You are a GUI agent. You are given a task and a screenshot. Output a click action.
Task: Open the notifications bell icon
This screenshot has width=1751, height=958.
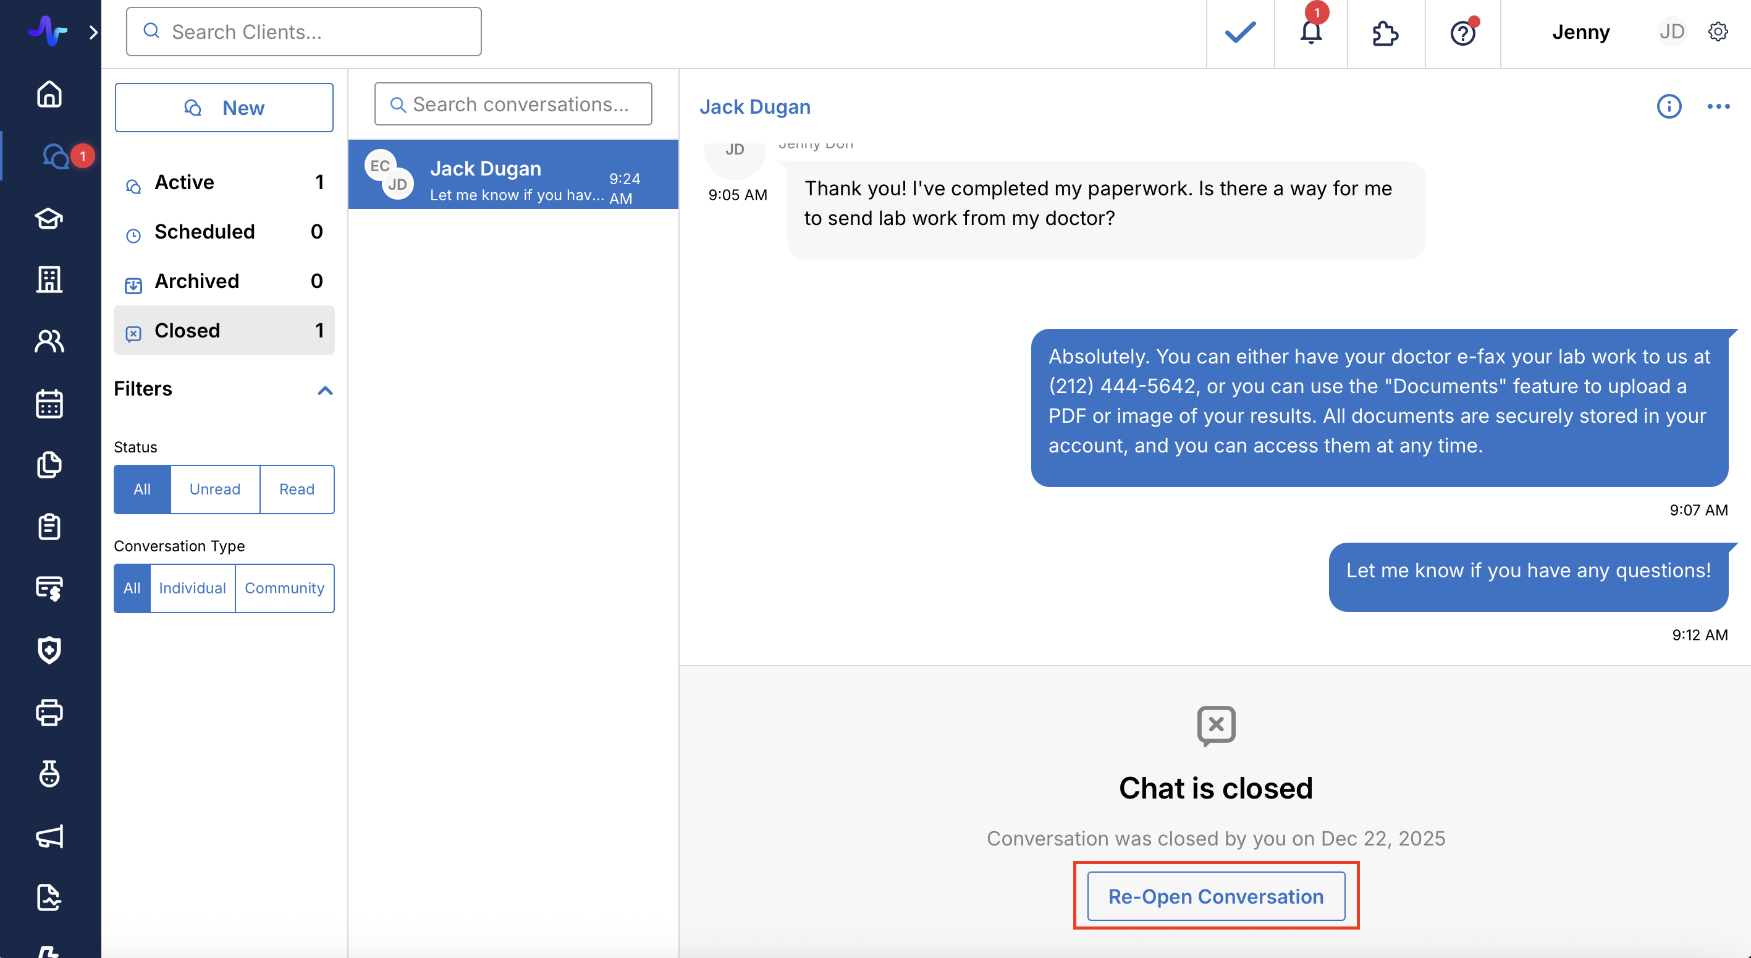click(1310, 32)
